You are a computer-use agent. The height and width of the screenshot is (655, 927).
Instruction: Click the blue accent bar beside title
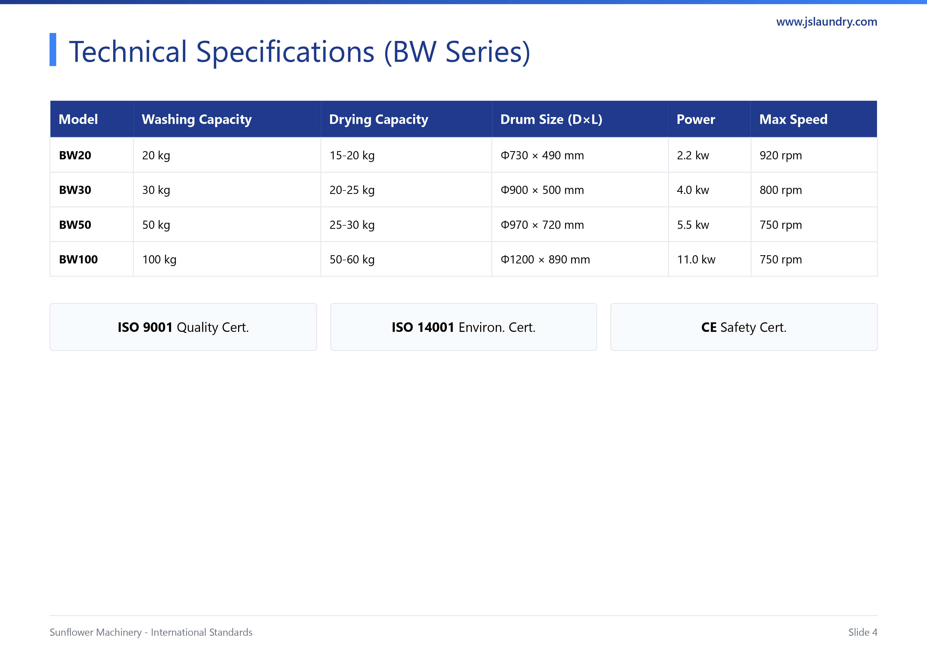click(53, 50)
